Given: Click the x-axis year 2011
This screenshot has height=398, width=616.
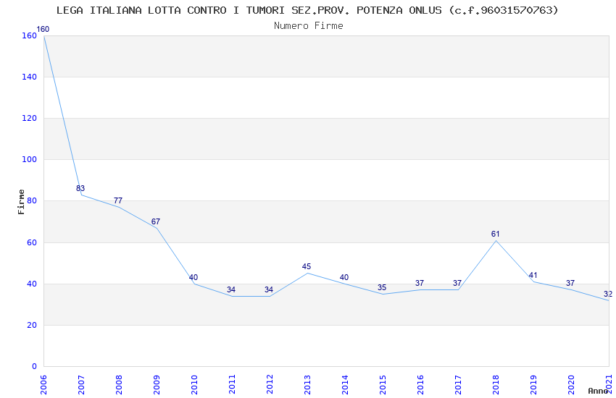Looking at the screenshot, I should (x=232, y=385).
